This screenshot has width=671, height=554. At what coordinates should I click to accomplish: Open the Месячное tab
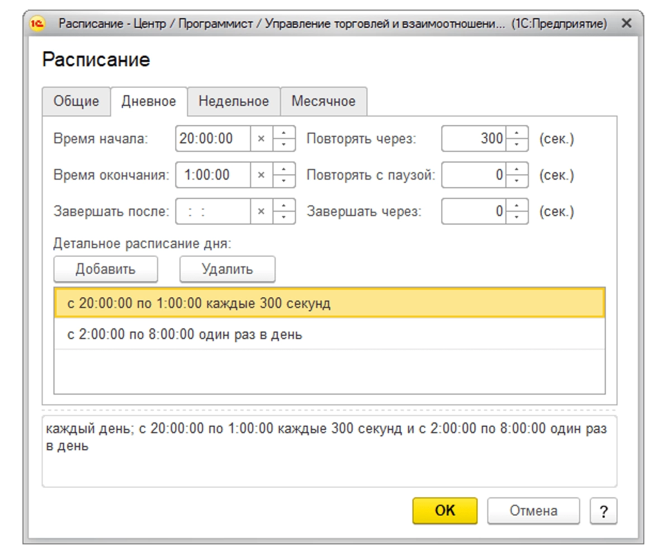[323, 101]
